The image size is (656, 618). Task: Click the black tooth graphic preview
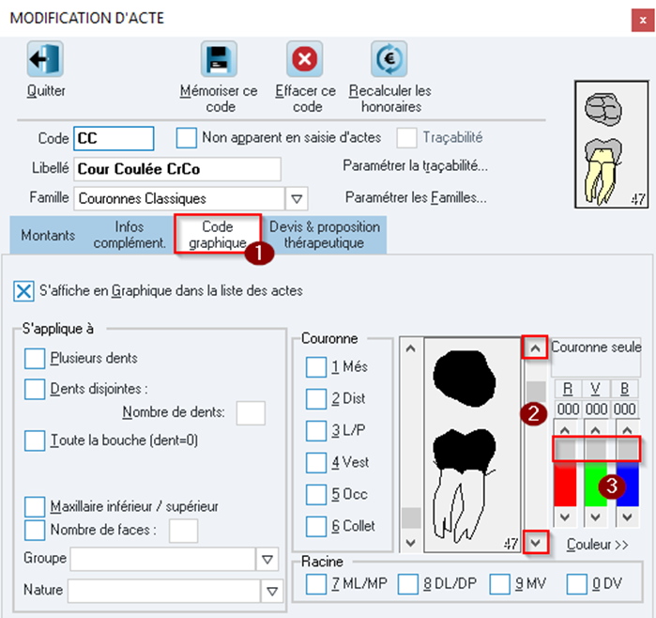(x=472, y=445)
